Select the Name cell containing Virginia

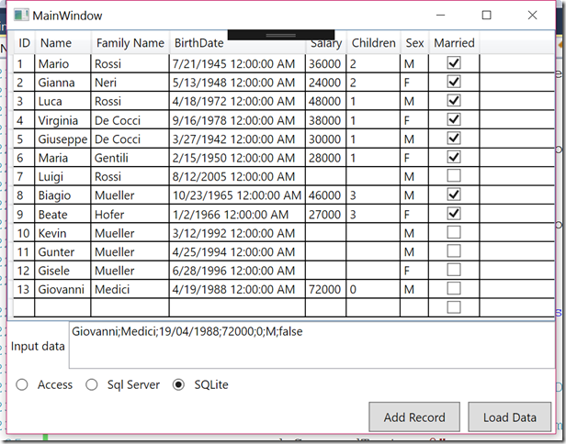click(x=62, y=120)
